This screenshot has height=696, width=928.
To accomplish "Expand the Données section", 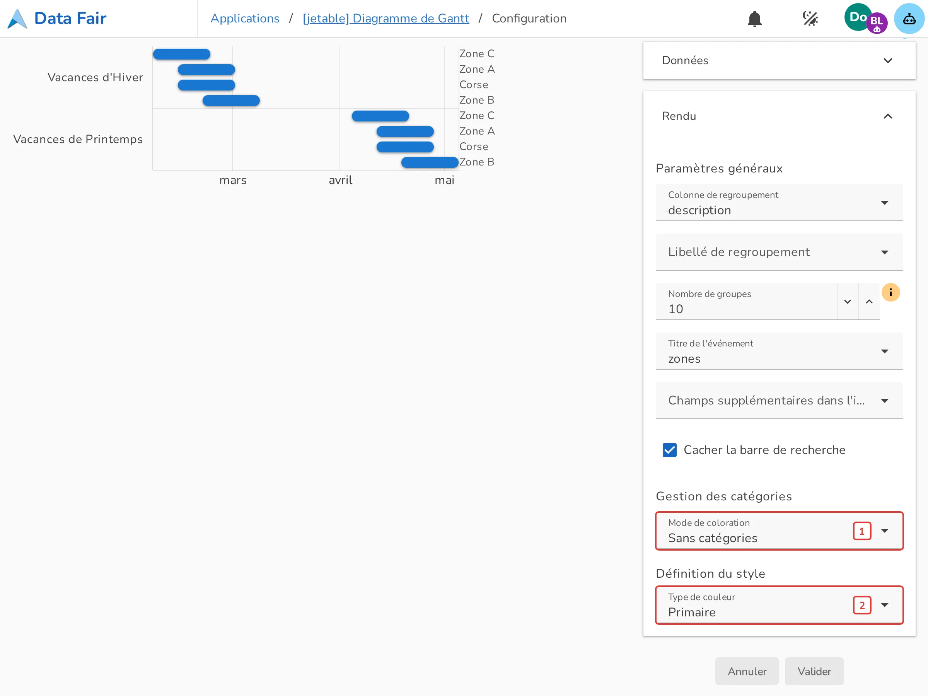I will click(779, 60).
